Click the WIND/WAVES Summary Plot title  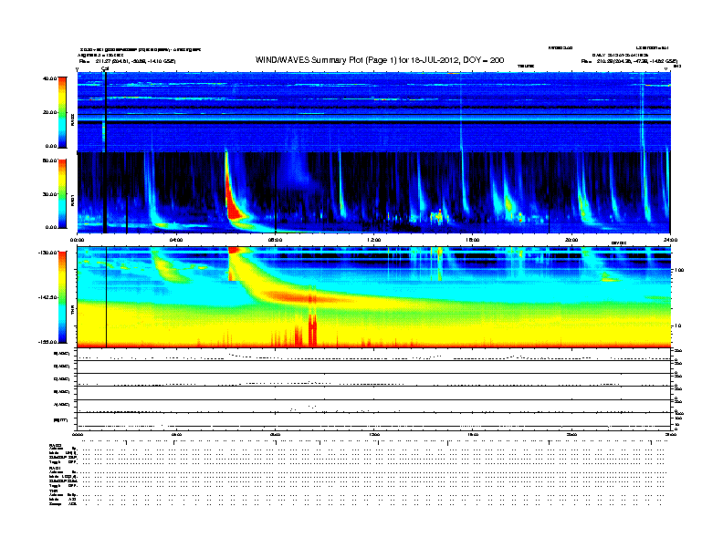[380, 60]
